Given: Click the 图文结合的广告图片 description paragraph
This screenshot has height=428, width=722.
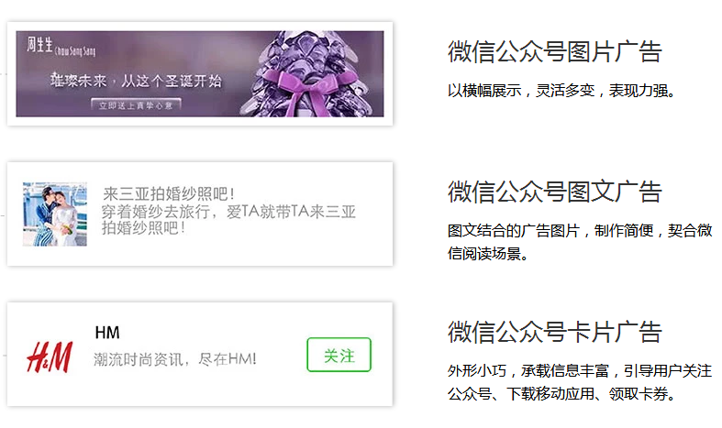Looking at the screenshot, I should (x=580, y=242).
